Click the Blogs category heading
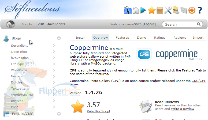Image resolution: width=208 pixels, height=120 pixels. coord(16,38)
